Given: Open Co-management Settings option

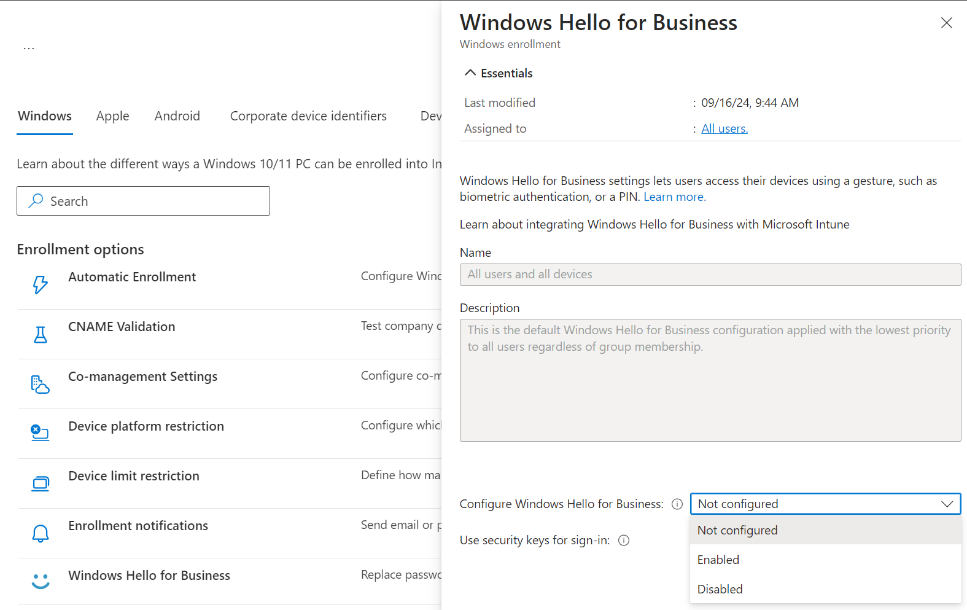Looking at the screenshot, I should click(x=143, y=377).
